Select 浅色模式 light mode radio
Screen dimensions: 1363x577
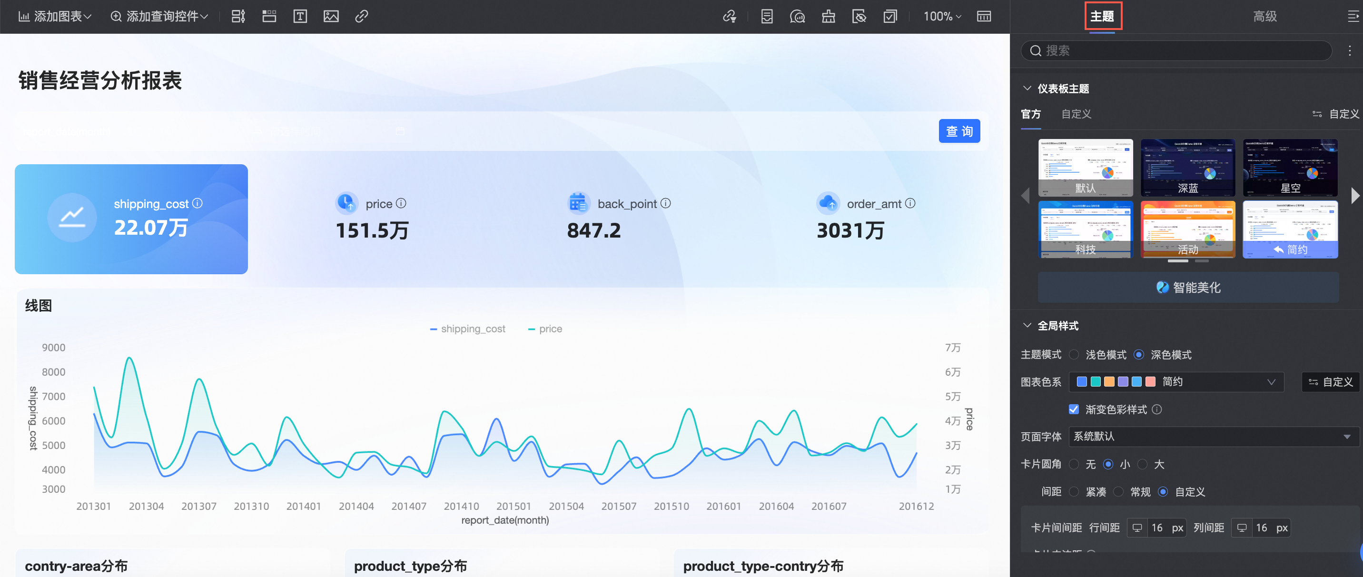(1074, 355)
